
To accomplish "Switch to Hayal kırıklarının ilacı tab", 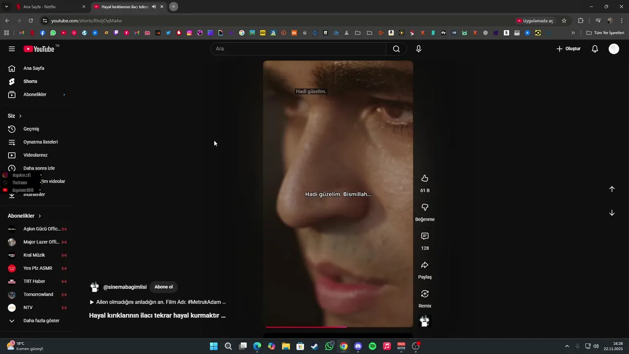I will tap(124, 7).
